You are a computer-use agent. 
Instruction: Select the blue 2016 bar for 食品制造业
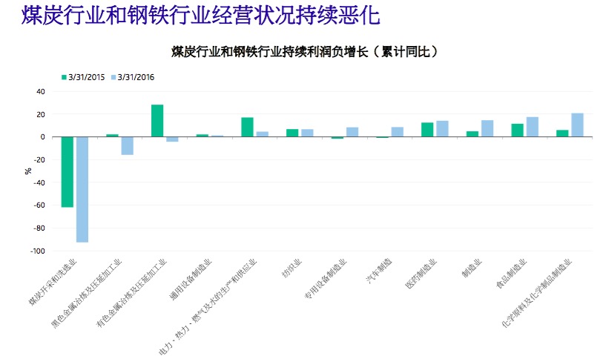[x=533, y=127]
